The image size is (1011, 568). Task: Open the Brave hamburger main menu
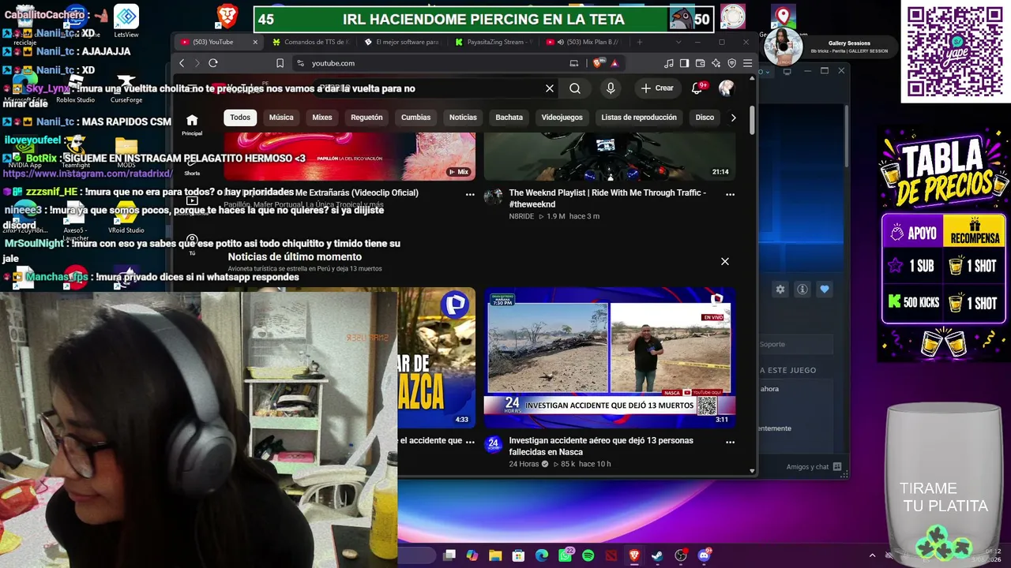[x=747, y=63]
